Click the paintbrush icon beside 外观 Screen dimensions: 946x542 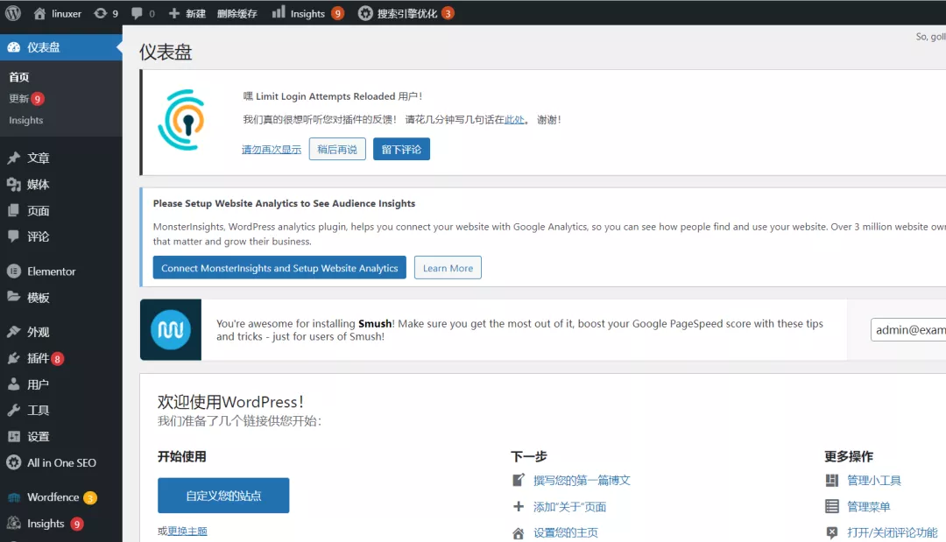tap(14, 332)
